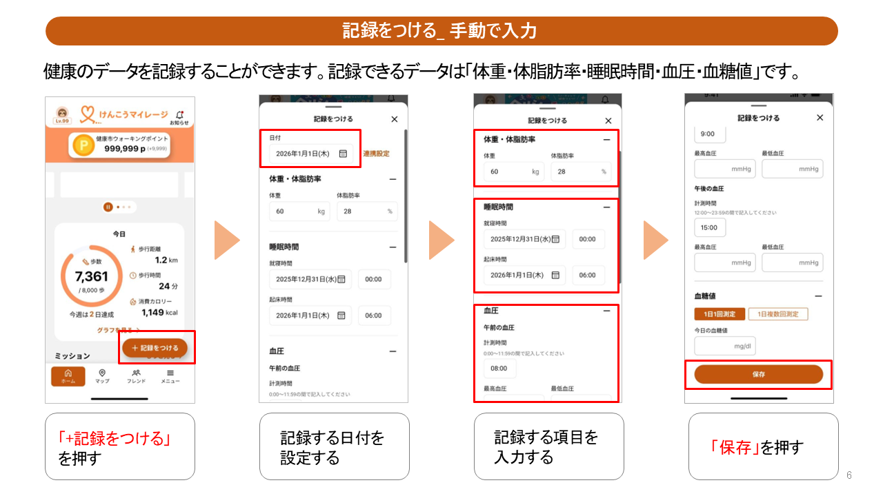Screen dimensions: 883x496
Task: Open the 連携設定 link
Action: coord(376,154)
